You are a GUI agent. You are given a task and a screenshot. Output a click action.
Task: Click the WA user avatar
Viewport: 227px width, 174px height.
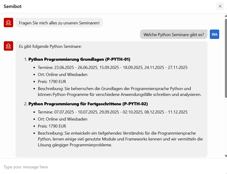214,34
